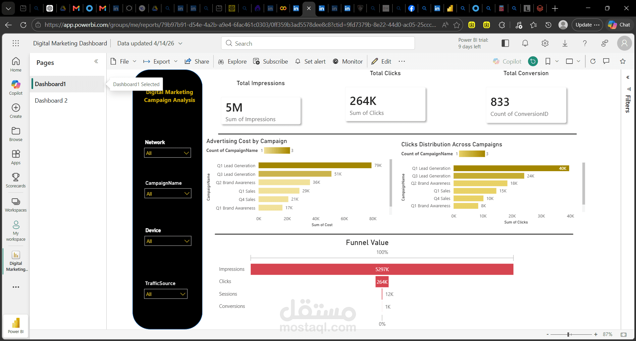The height and width of the screenshot is (341, 636).
Task: Click the Monitor button
Action: (348, 61)
